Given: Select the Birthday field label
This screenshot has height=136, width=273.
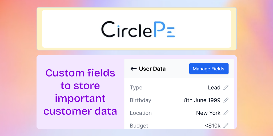Looking at the screenshot, I should pyautogui.click(x=140, y=100).
